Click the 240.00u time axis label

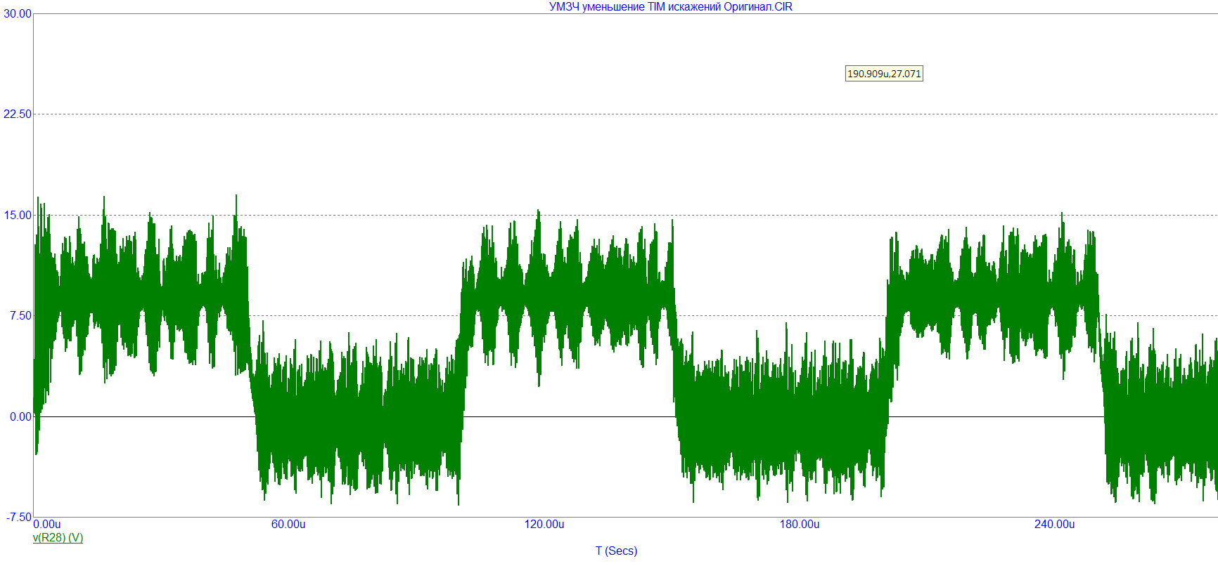[1055, 525]
